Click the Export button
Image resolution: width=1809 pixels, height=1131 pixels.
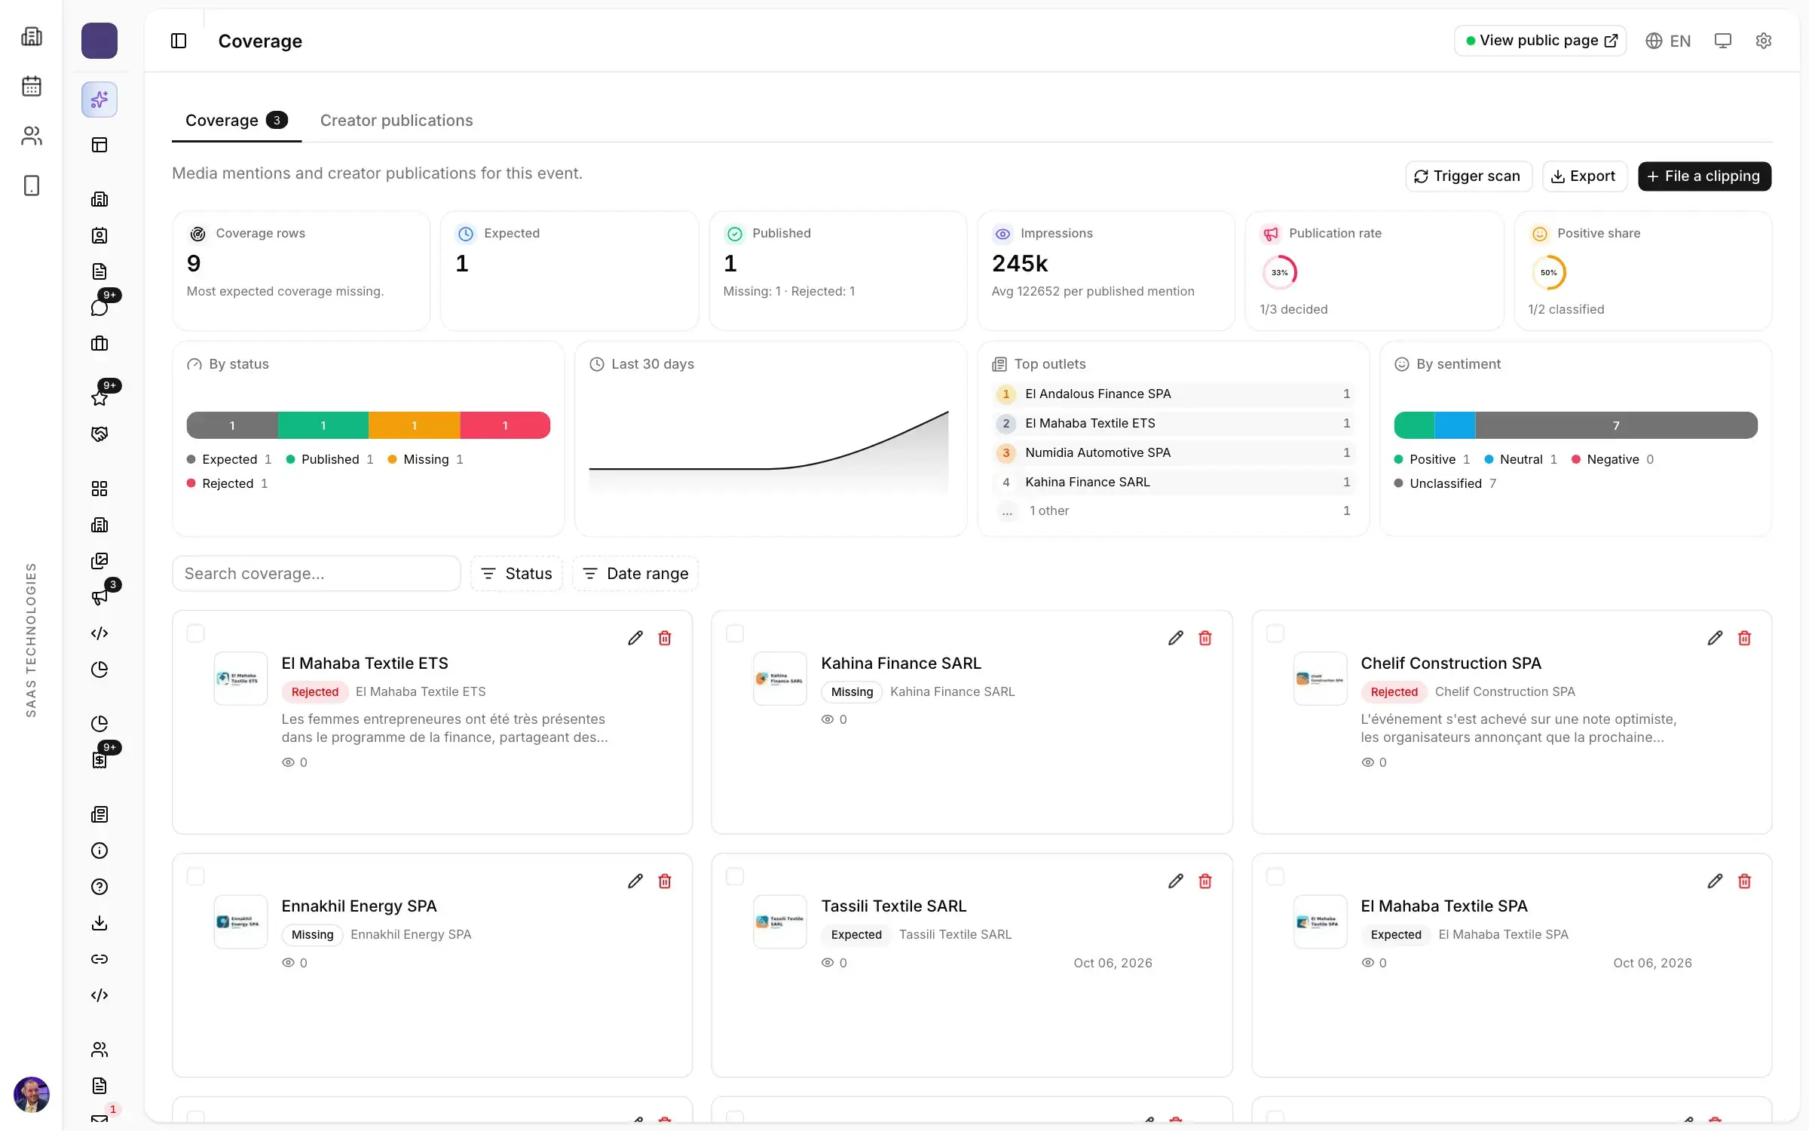tap(1584, 176)
